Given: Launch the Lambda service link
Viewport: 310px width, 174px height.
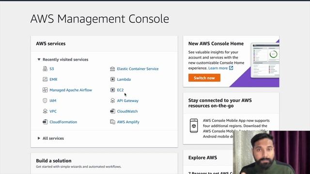Looking at the screenshot, I should 124,79.
